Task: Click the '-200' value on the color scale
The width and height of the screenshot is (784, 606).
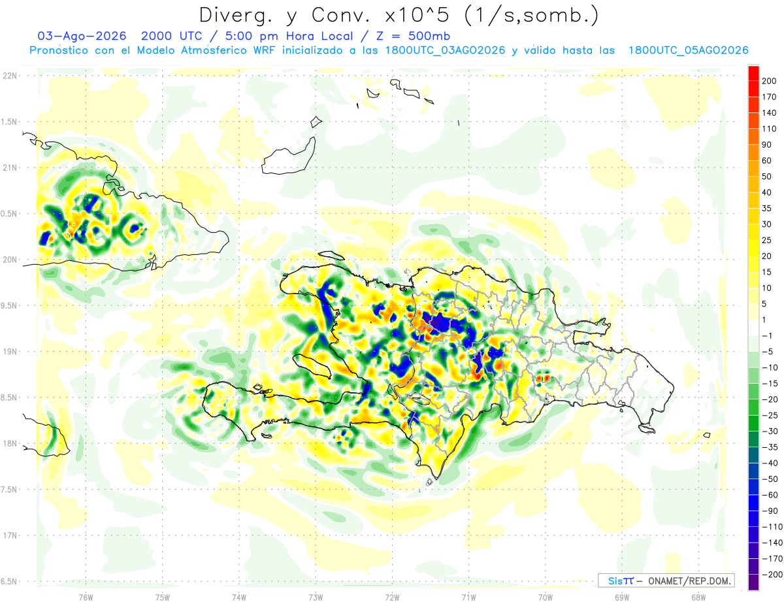Action: point(772,575)
